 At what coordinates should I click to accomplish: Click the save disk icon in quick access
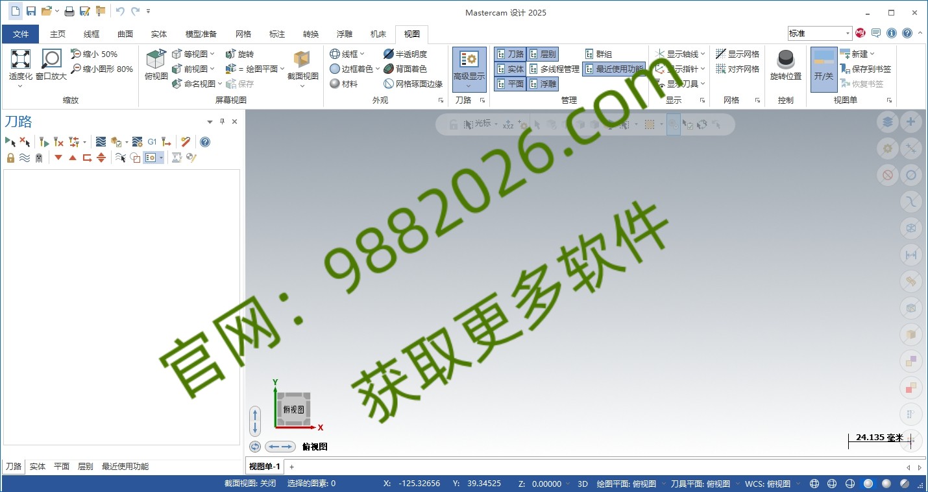31,11
